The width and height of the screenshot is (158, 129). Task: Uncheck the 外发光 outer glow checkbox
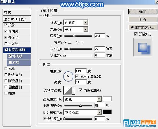(x=6, y=37)
